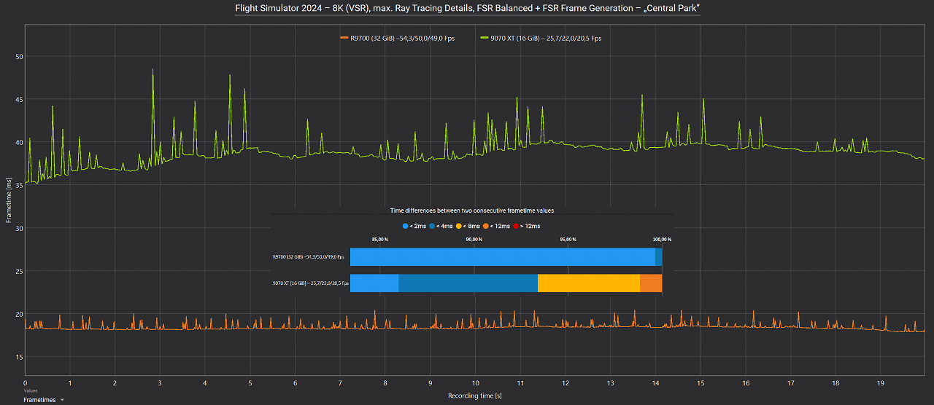This screenshot has height=405, width=934.
Task: Click the 9070 XT dark-blue '< 4ms' segment
Action: [468, 283]
